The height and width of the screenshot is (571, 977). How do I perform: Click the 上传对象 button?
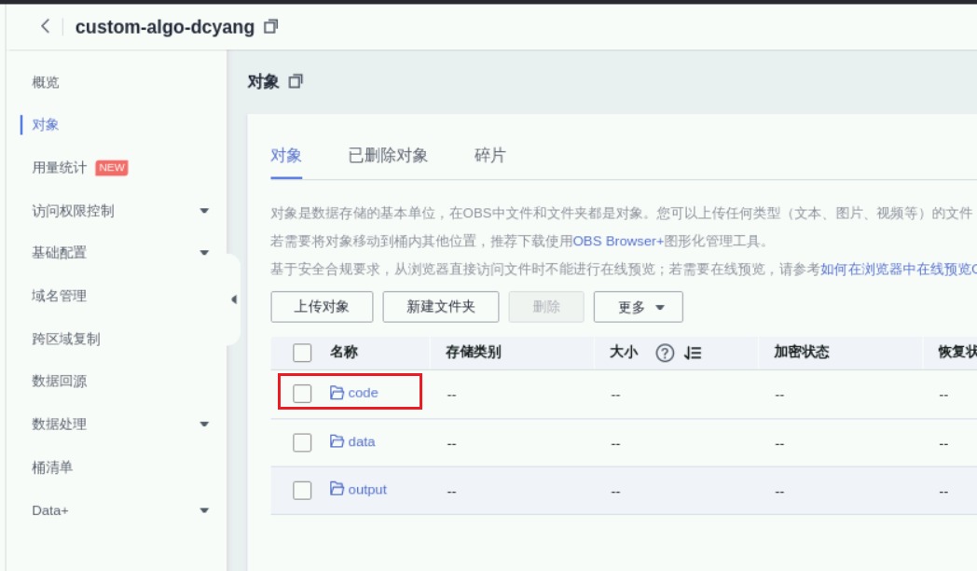pos(322,307)
